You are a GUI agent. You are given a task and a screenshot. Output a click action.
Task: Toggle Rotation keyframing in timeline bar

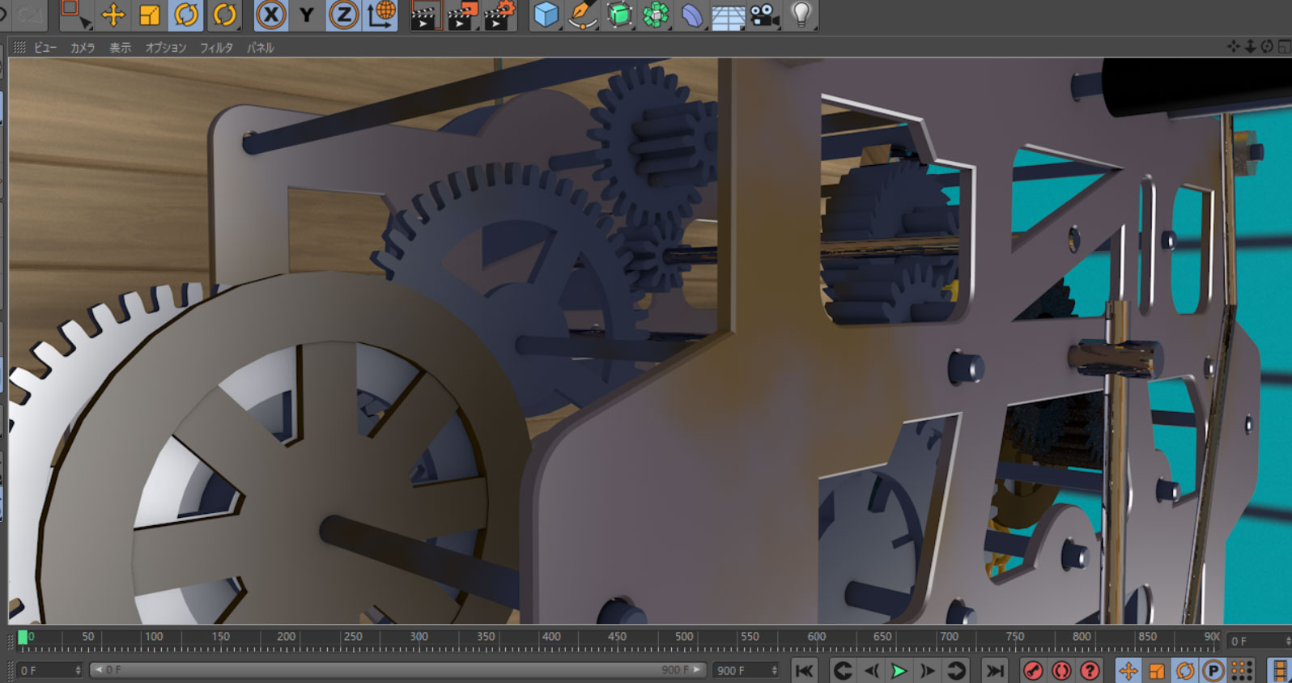tap(1185, 671)
